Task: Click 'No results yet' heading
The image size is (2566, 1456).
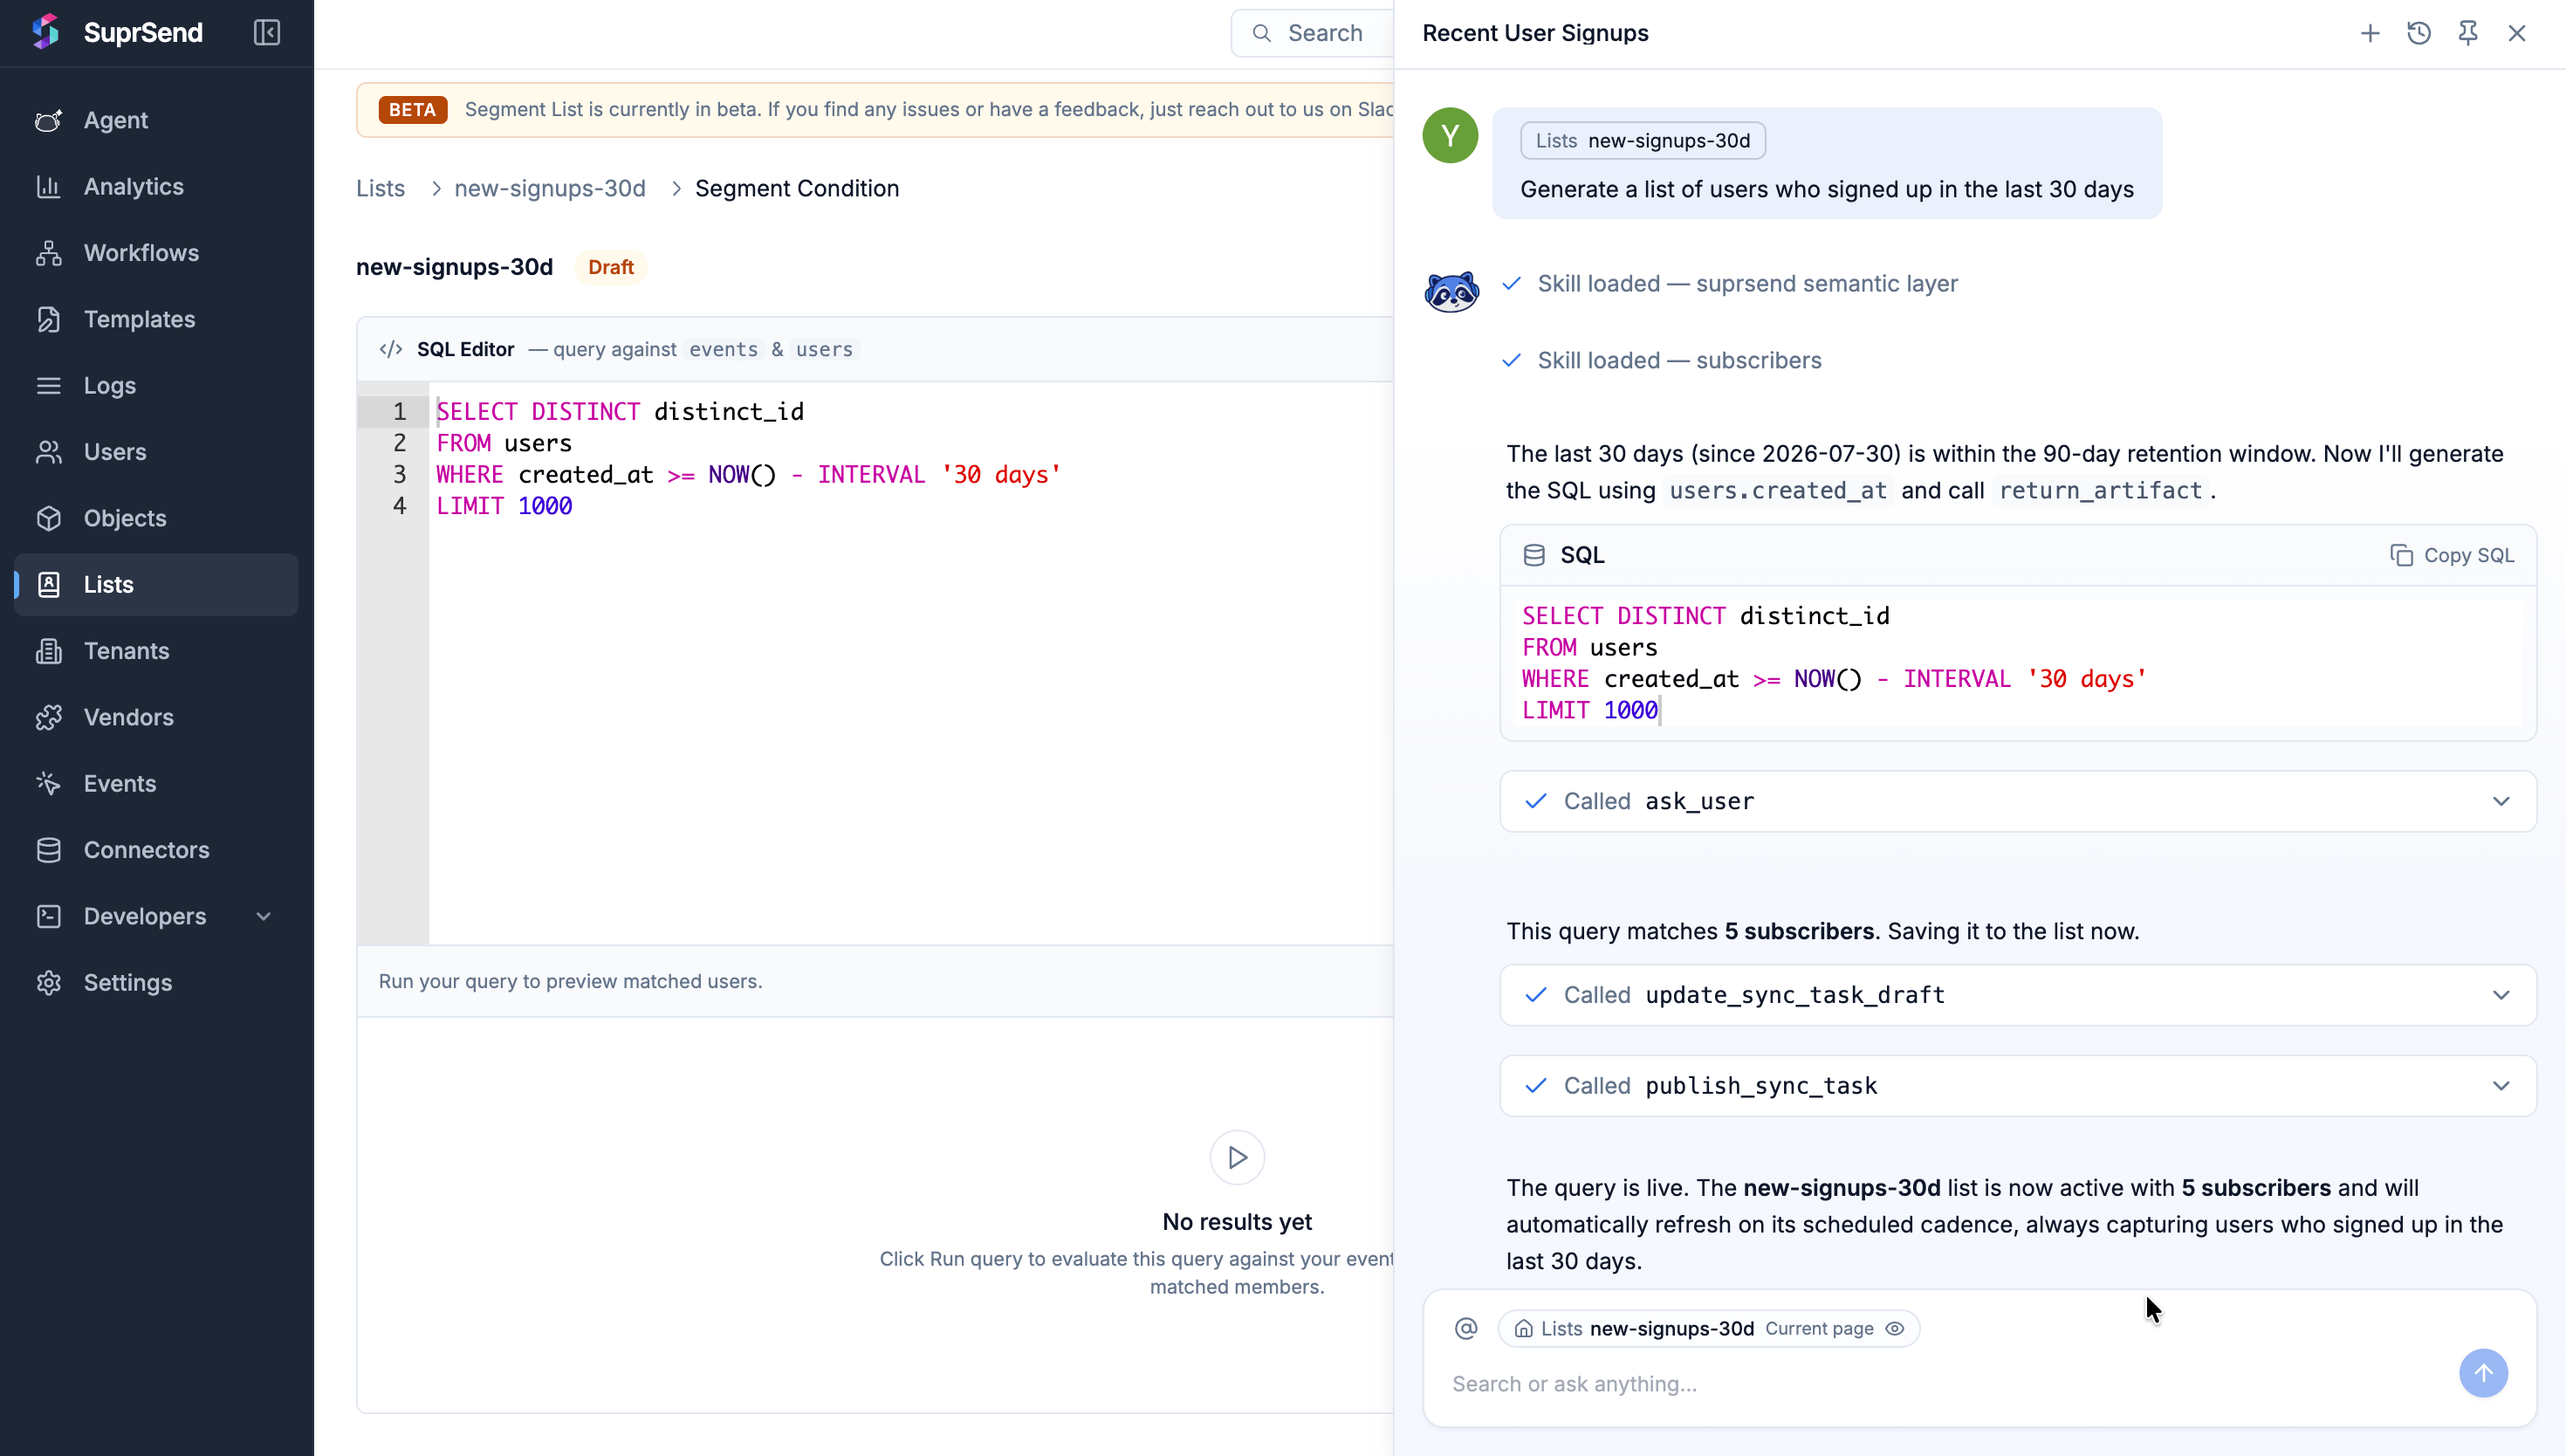Action: 1237,1222
